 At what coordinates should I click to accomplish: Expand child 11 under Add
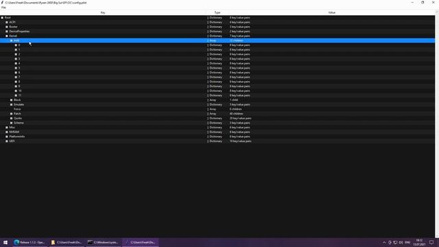16,95
